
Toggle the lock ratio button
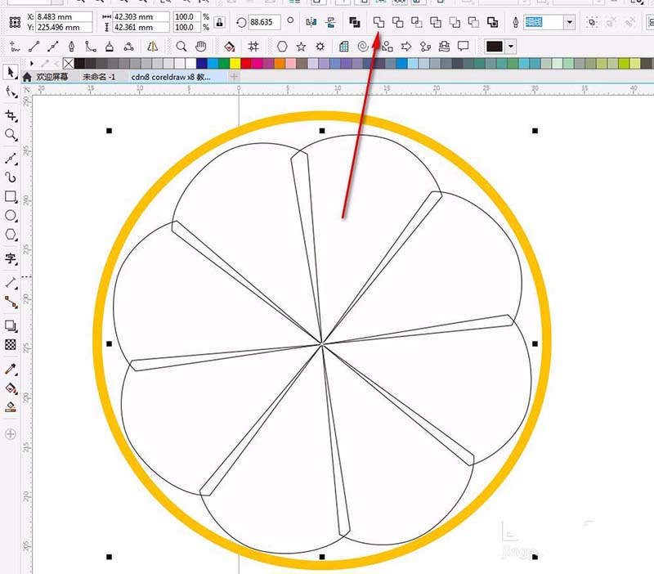click(x=220, y=22)
